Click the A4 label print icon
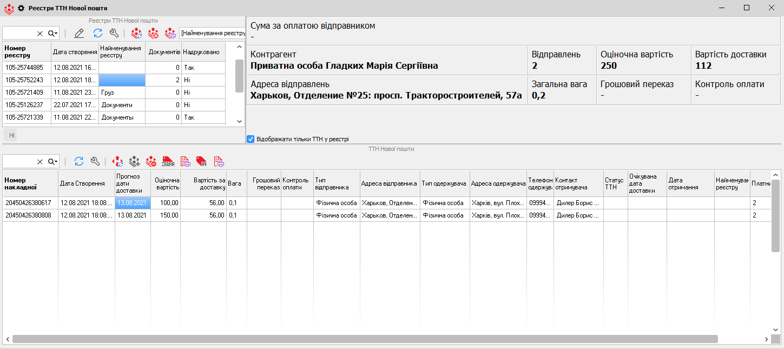 coord(202,161)
